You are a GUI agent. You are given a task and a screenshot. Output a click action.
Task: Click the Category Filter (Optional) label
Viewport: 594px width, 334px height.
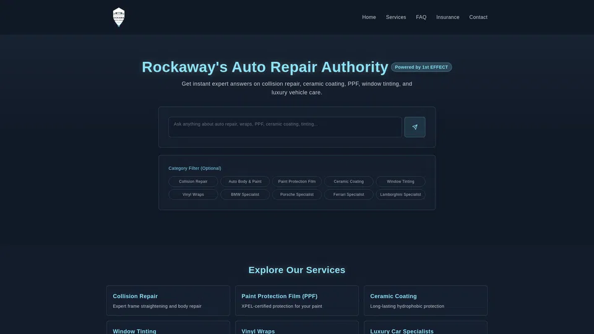(x=195, y=168)
